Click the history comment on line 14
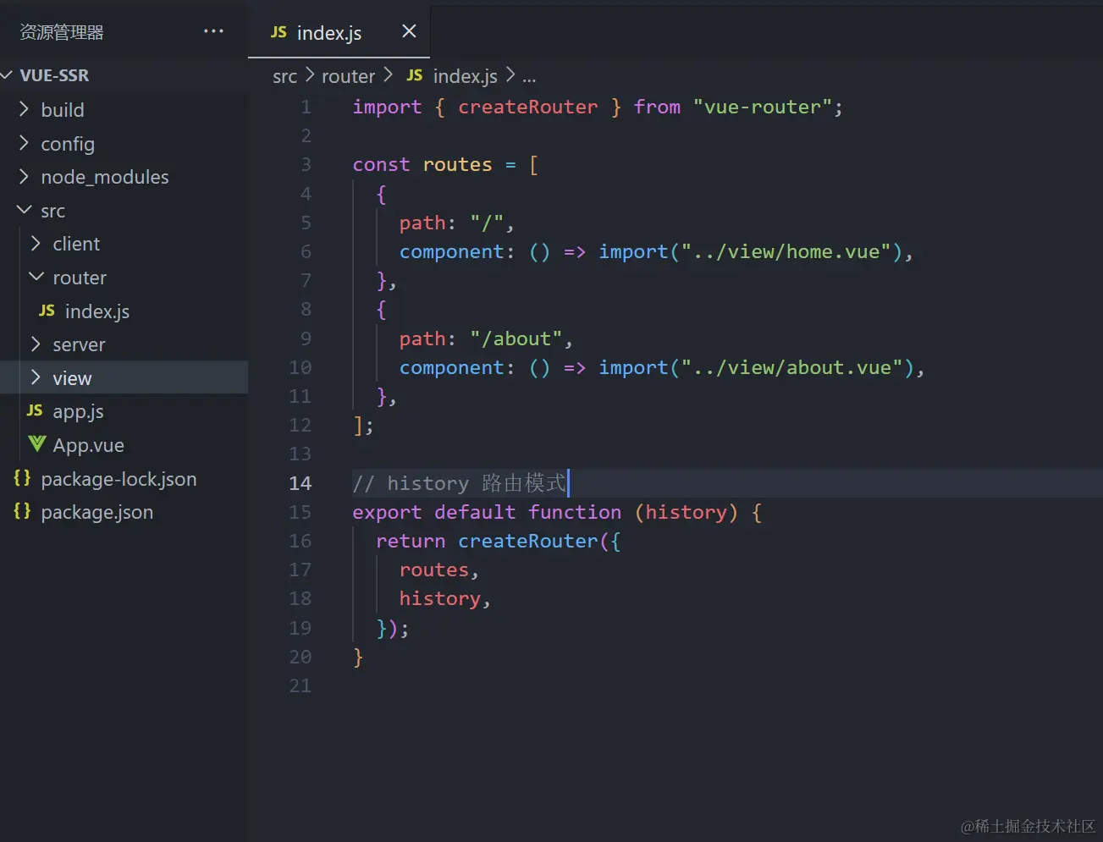 pyautogui.click(x=460, y=483)
